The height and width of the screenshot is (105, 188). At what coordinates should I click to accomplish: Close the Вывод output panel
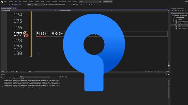[168, 74]
